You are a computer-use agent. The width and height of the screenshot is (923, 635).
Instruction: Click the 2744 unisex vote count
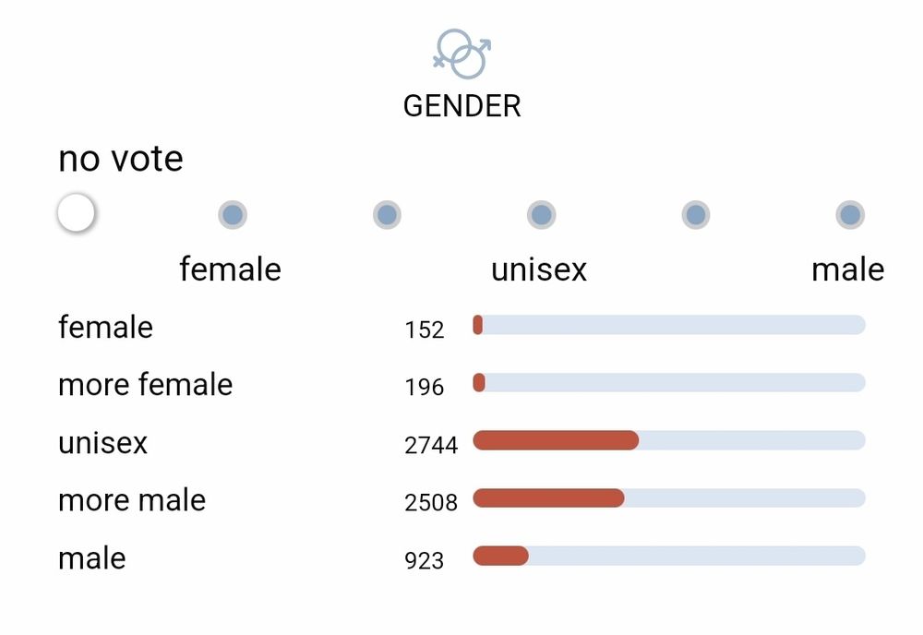click(431, 445)
